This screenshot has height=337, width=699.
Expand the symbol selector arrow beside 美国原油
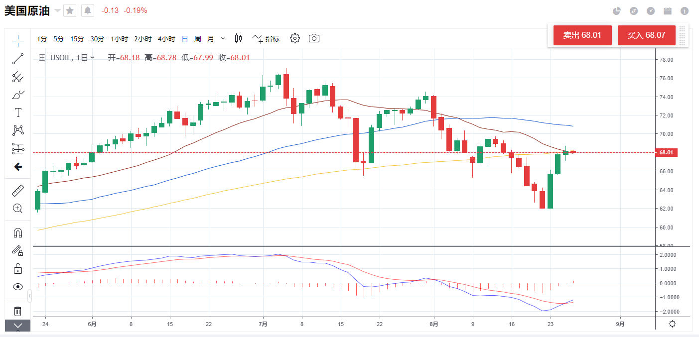click(57, 10)
